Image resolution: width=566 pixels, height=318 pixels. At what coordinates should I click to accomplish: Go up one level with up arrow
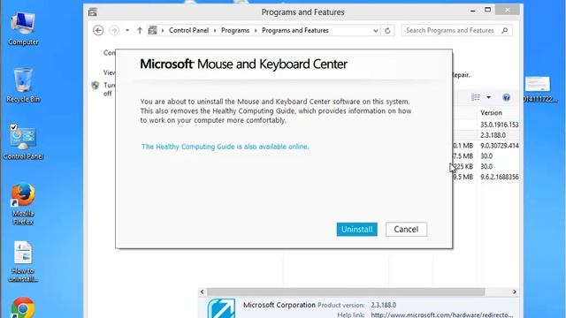(x=140, y=30)
